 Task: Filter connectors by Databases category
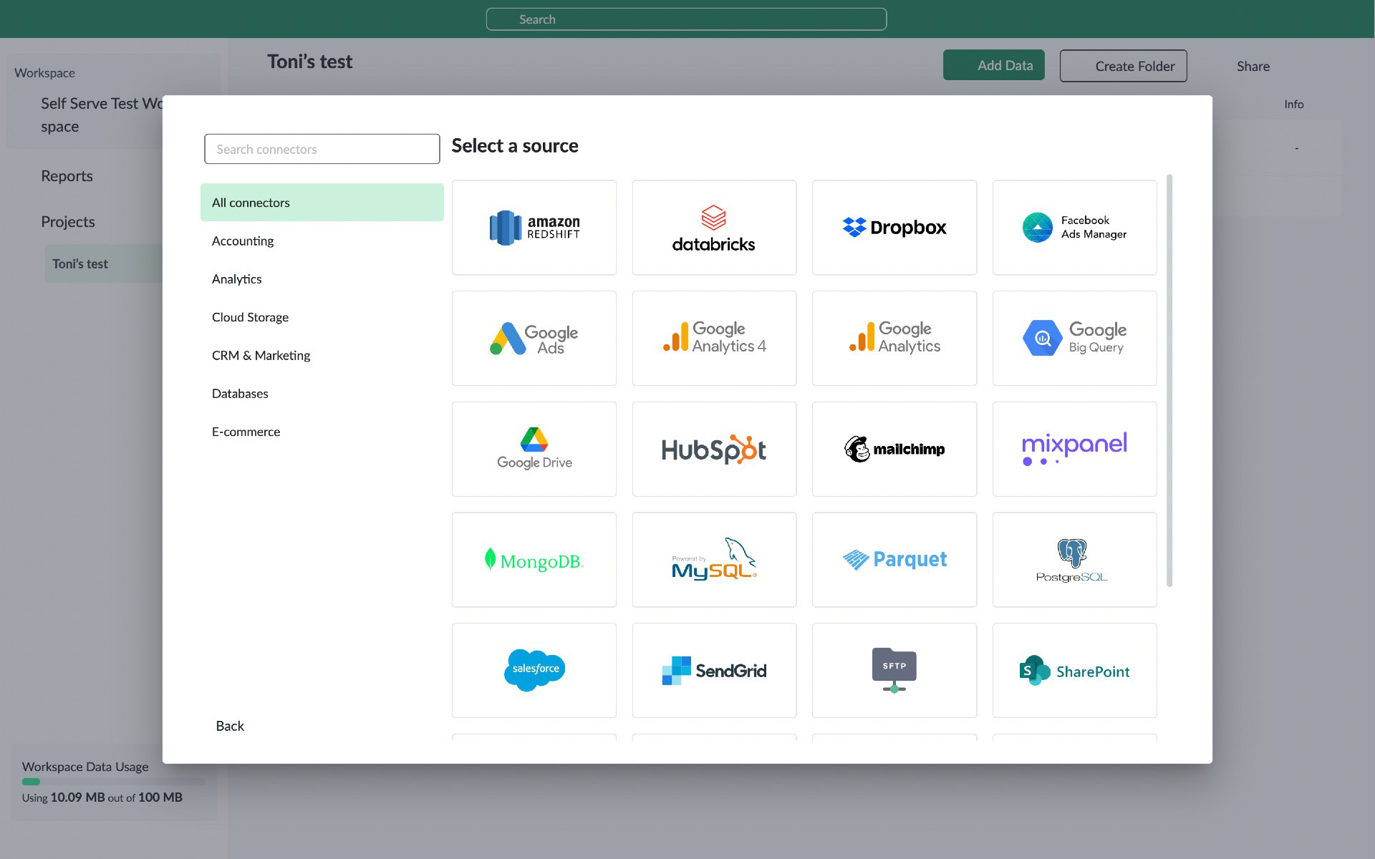click(240, 393)
